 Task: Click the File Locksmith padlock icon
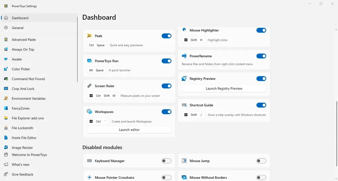[x=6, y=128]
